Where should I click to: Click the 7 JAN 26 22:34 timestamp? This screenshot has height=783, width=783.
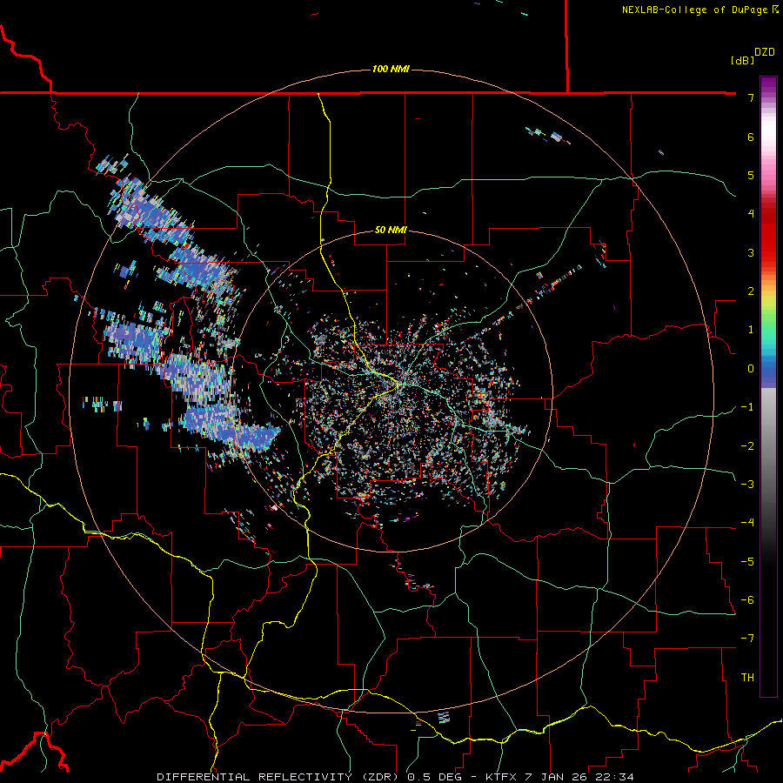[579, 777]
